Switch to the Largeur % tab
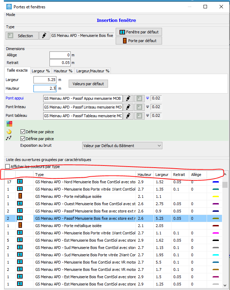The height and width of the screenshot is (290, 230). [x=40, y=71]
